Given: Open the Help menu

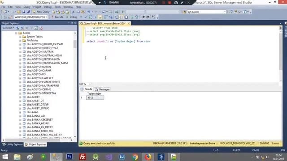Looking at the screenshot, I should click(78, 7).
